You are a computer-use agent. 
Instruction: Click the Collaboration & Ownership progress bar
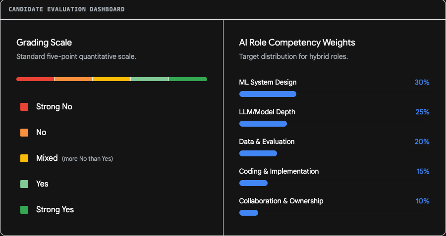point(249,213)
